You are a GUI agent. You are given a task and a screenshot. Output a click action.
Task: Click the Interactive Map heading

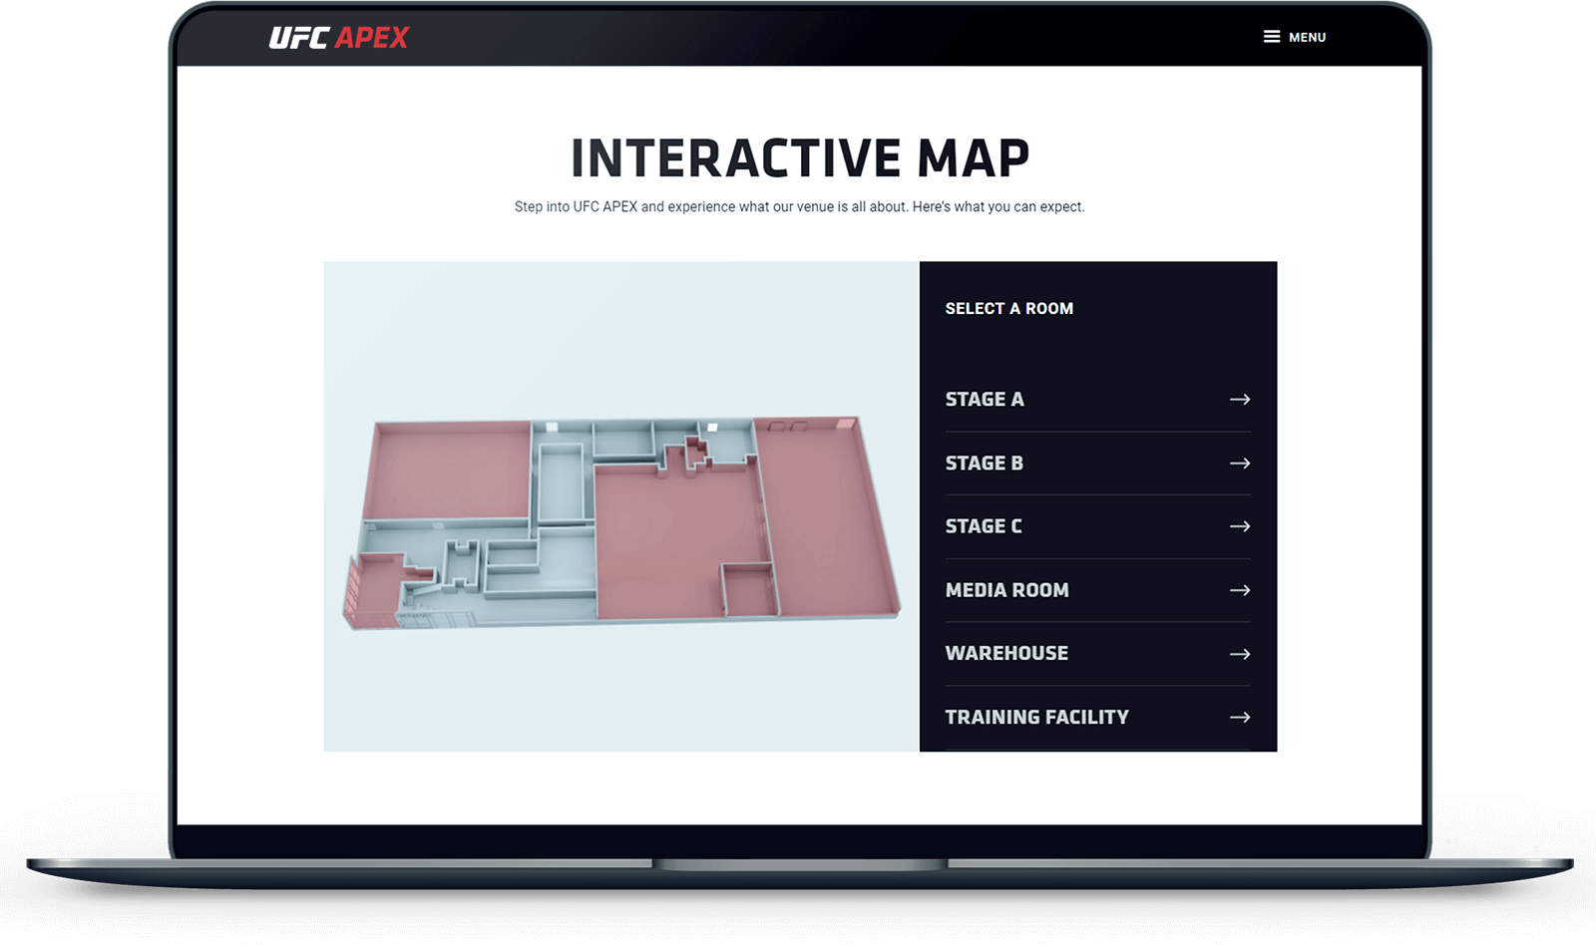pyautogui.click(x=800, y=158)
